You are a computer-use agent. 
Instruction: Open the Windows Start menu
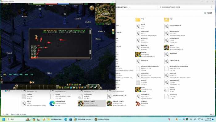click(x=4, y=119)
